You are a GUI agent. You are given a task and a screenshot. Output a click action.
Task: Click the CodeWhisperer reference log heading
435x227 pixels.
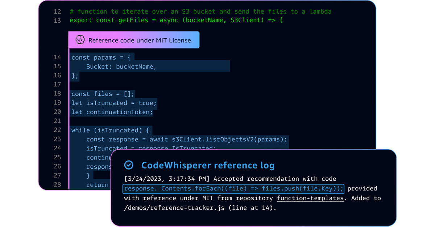208,166
